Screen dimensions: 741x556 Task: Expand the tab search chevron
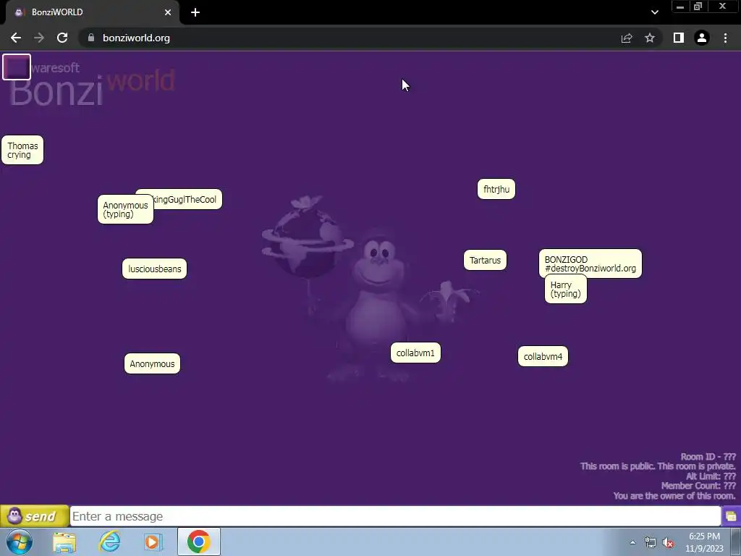[654, 12]
